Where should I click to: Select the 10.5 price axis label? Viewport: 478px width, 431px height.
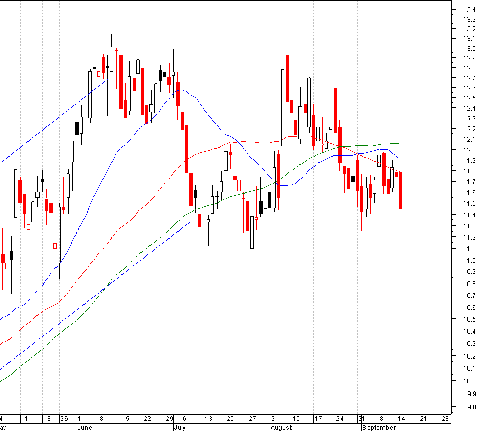tap(469, 319)
